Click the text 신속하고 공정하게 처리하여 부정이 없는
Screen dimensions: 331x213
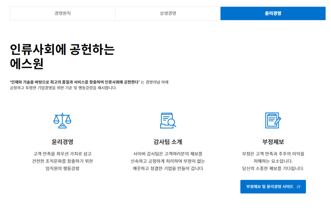[x=168, y=161]
